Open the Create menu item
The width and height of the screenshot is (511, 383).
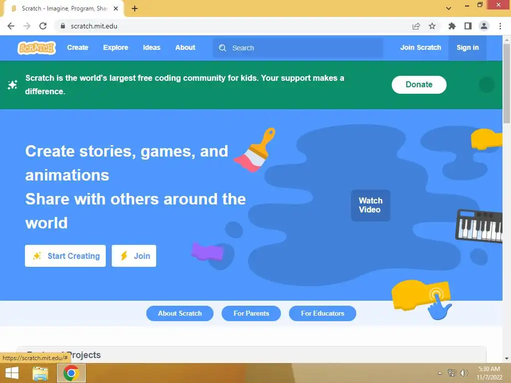click(x=77, y=47)
